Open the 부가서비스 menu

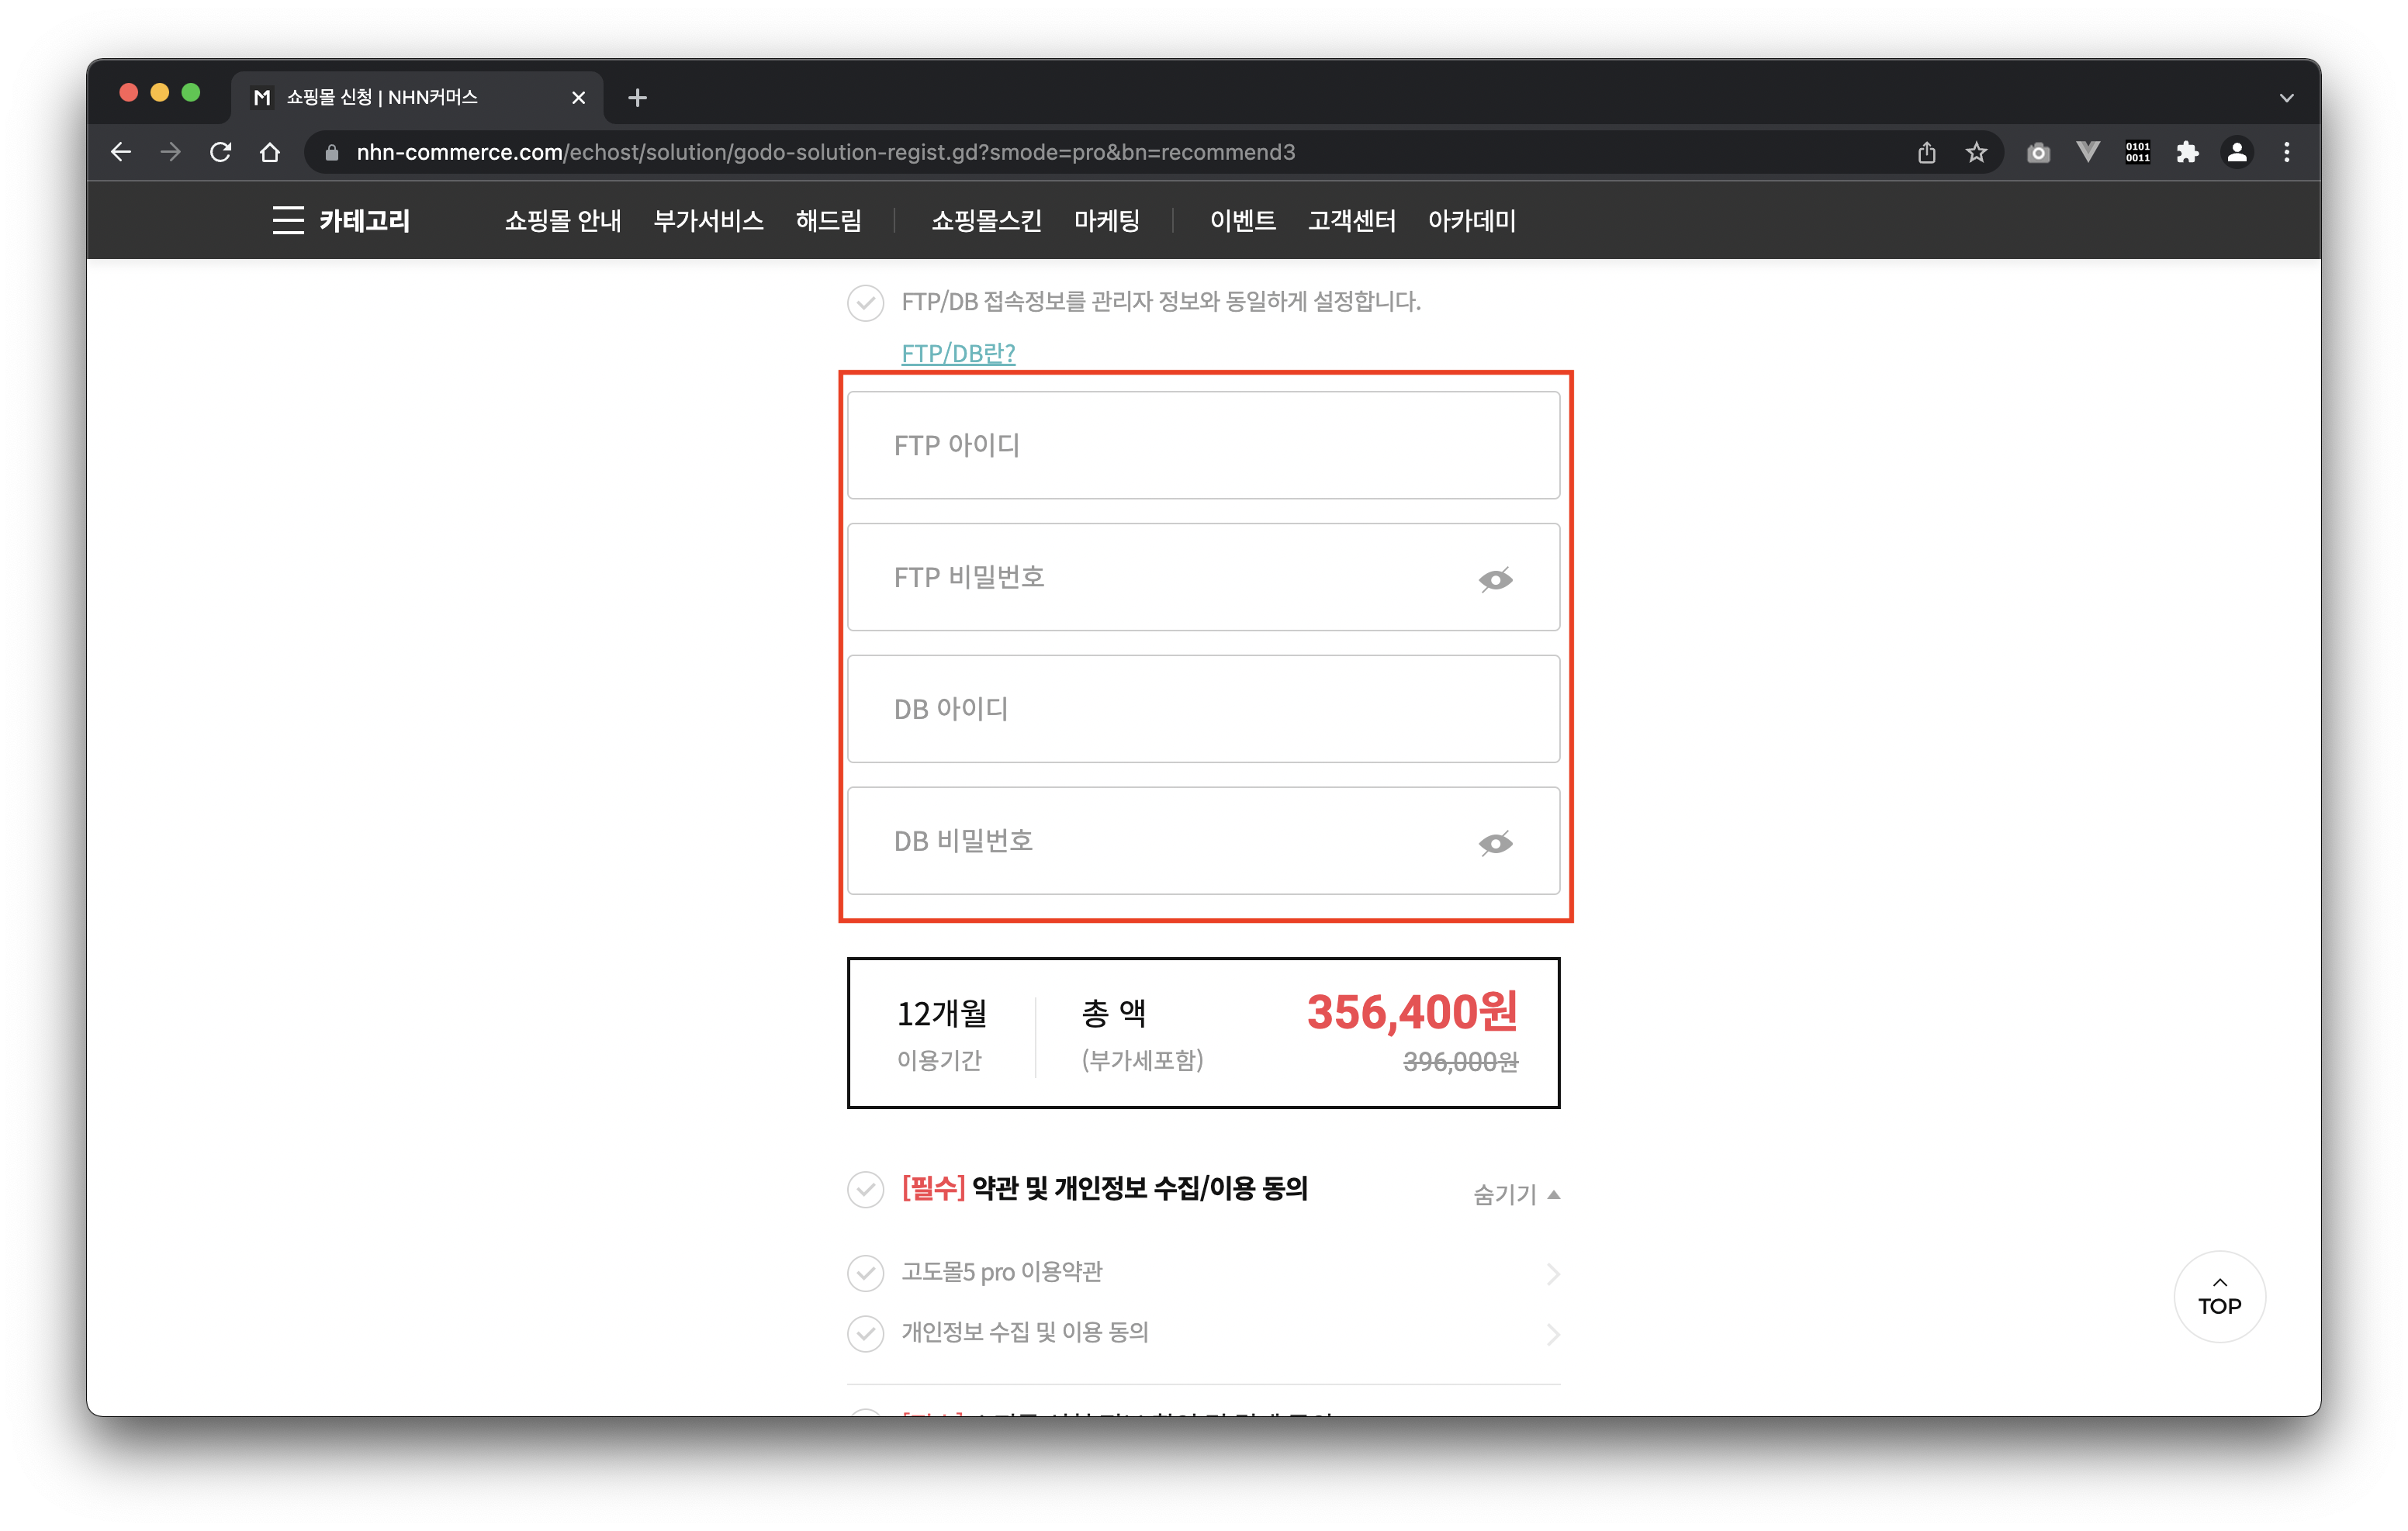[708, 220]
